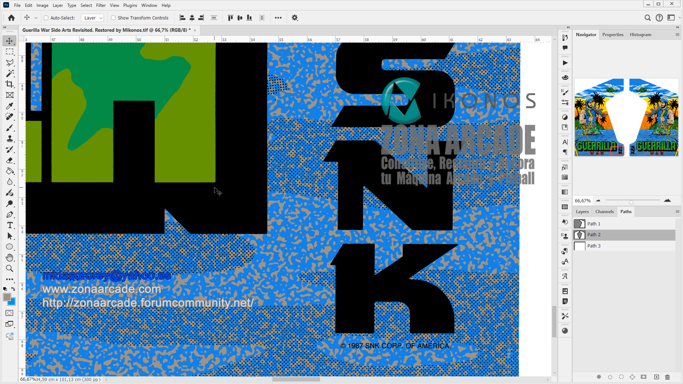Open the Filter menu
The height and width of the screenshot is (384, 683).
tap(101, 5)
